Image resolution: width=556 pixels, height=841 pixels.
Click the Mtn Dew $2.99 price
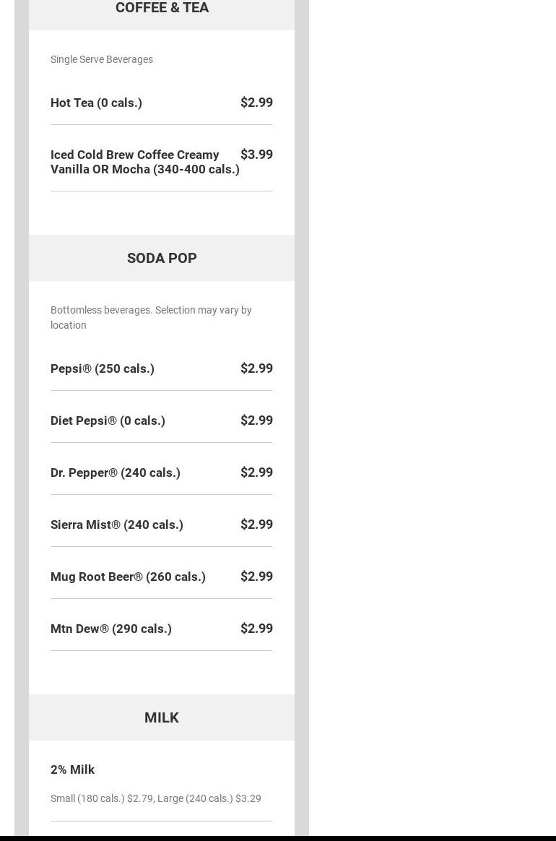tap(256, 629)
